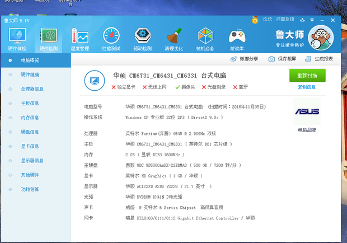Screen dimensions: 347x243
Task: Click the 论坛 forum link
Action: coord(268,20)
